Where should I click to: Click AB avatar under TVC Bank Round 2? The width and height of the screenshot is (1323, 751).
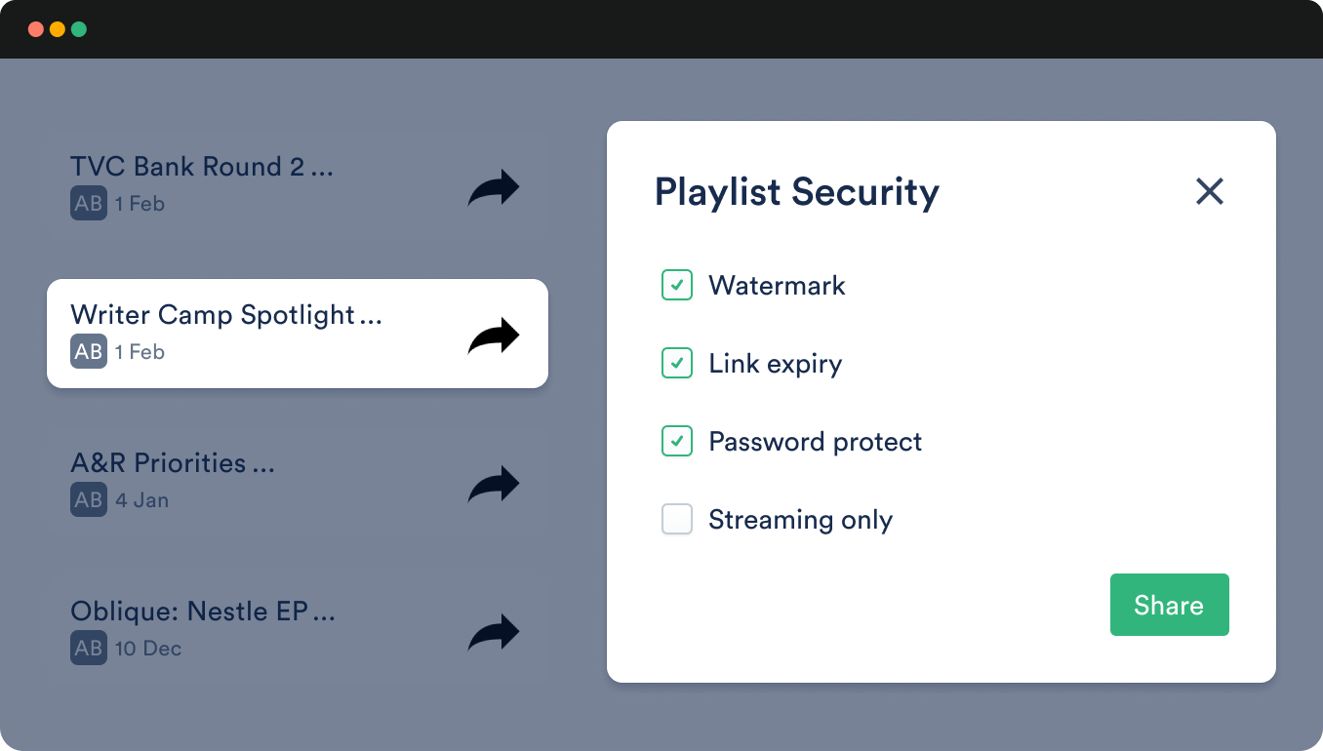89,204
